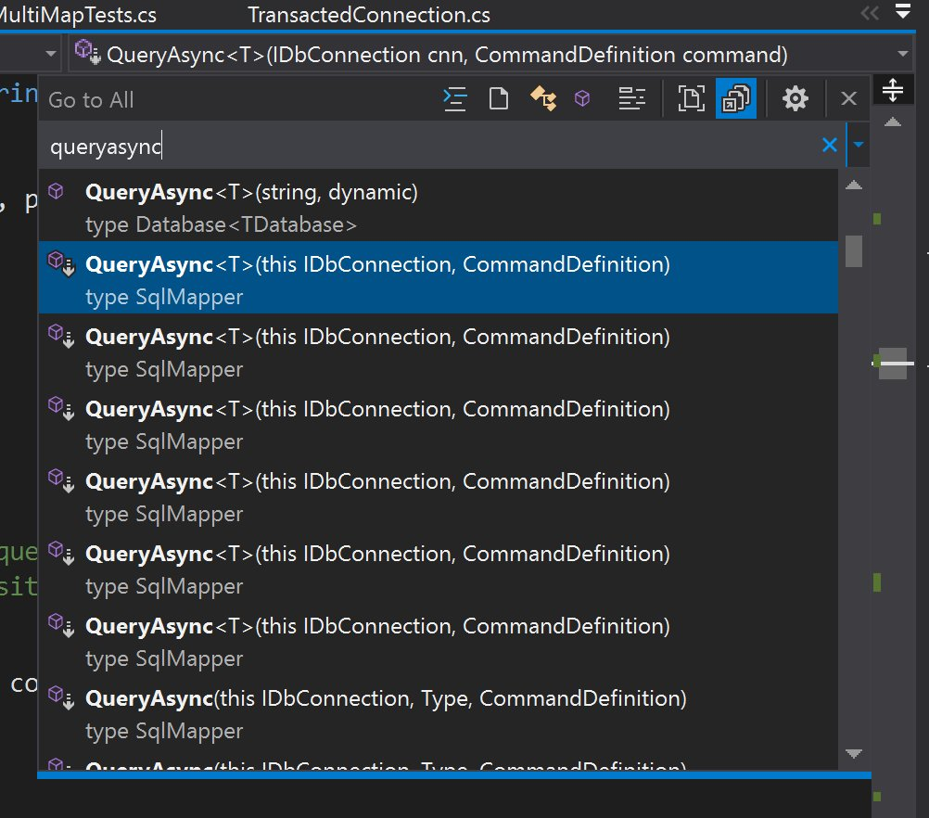
Task: Click the QueryAsync method icon in navigation bar
Action: [x=84, y=53]
